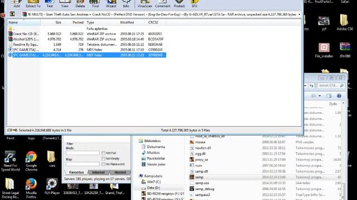Viewport: 357px width, 200px height.
Task: Open Bibliotekos in Explorer navigation pane
Action: [x=149, y=141]
